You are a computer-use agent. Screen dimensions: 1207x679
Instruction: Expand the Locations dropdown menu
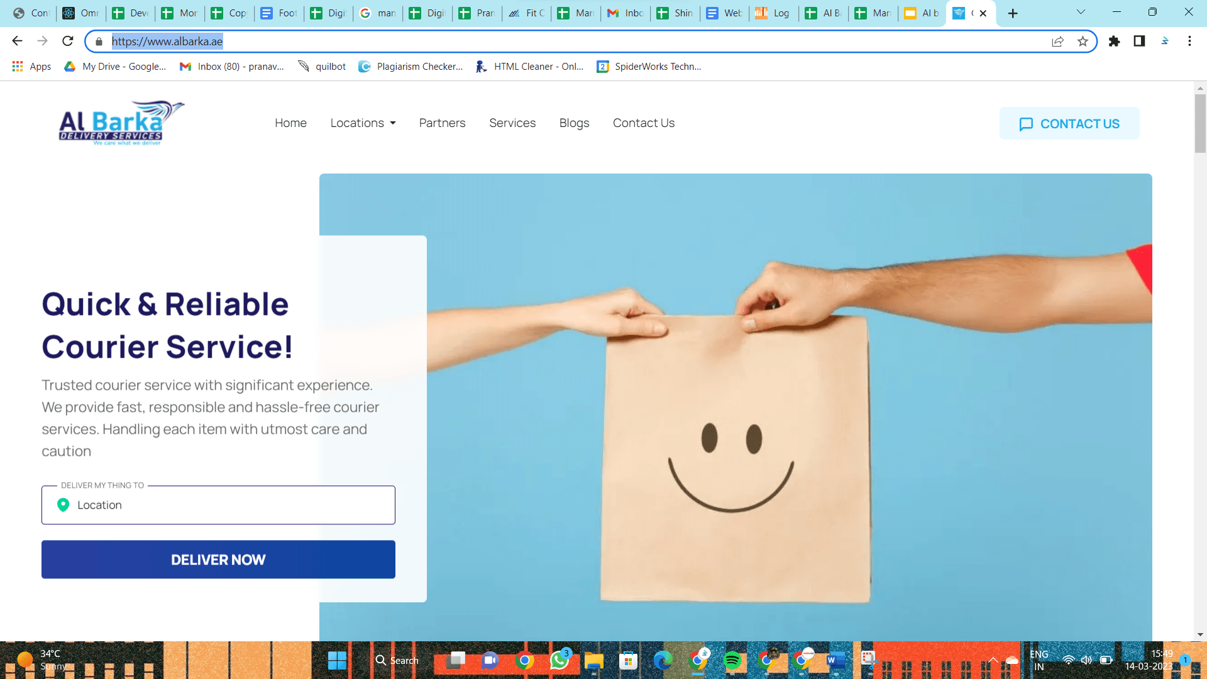tap(363, 123)
